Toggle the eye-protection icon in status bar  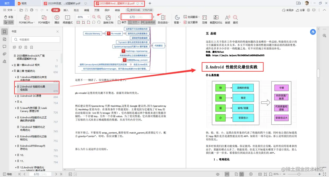tap(218, 174)
